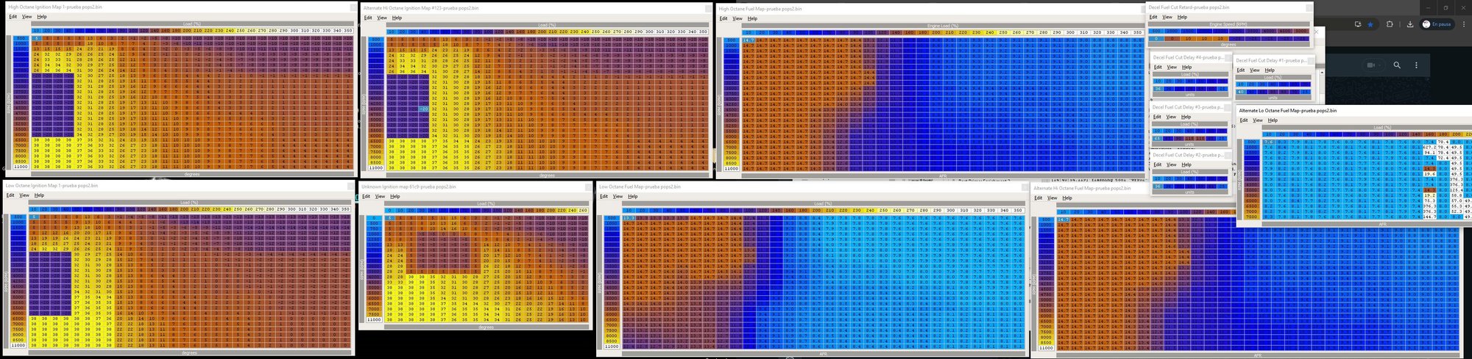Image resolution: width=1472 pixels, height=359 pixels.
Task: Open Help menu in High Octane Fuel Map
Action: tap(751, 18)
